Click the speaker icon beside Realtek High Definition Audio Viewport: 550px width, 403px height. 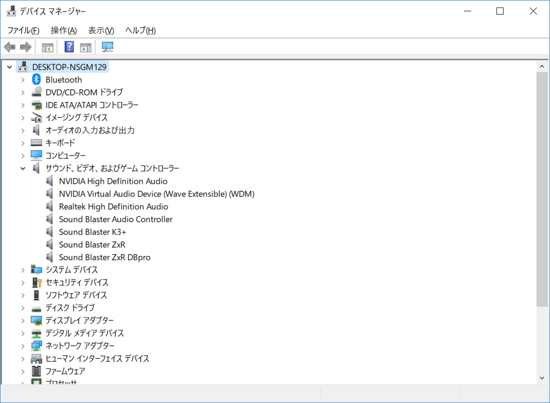49,206
